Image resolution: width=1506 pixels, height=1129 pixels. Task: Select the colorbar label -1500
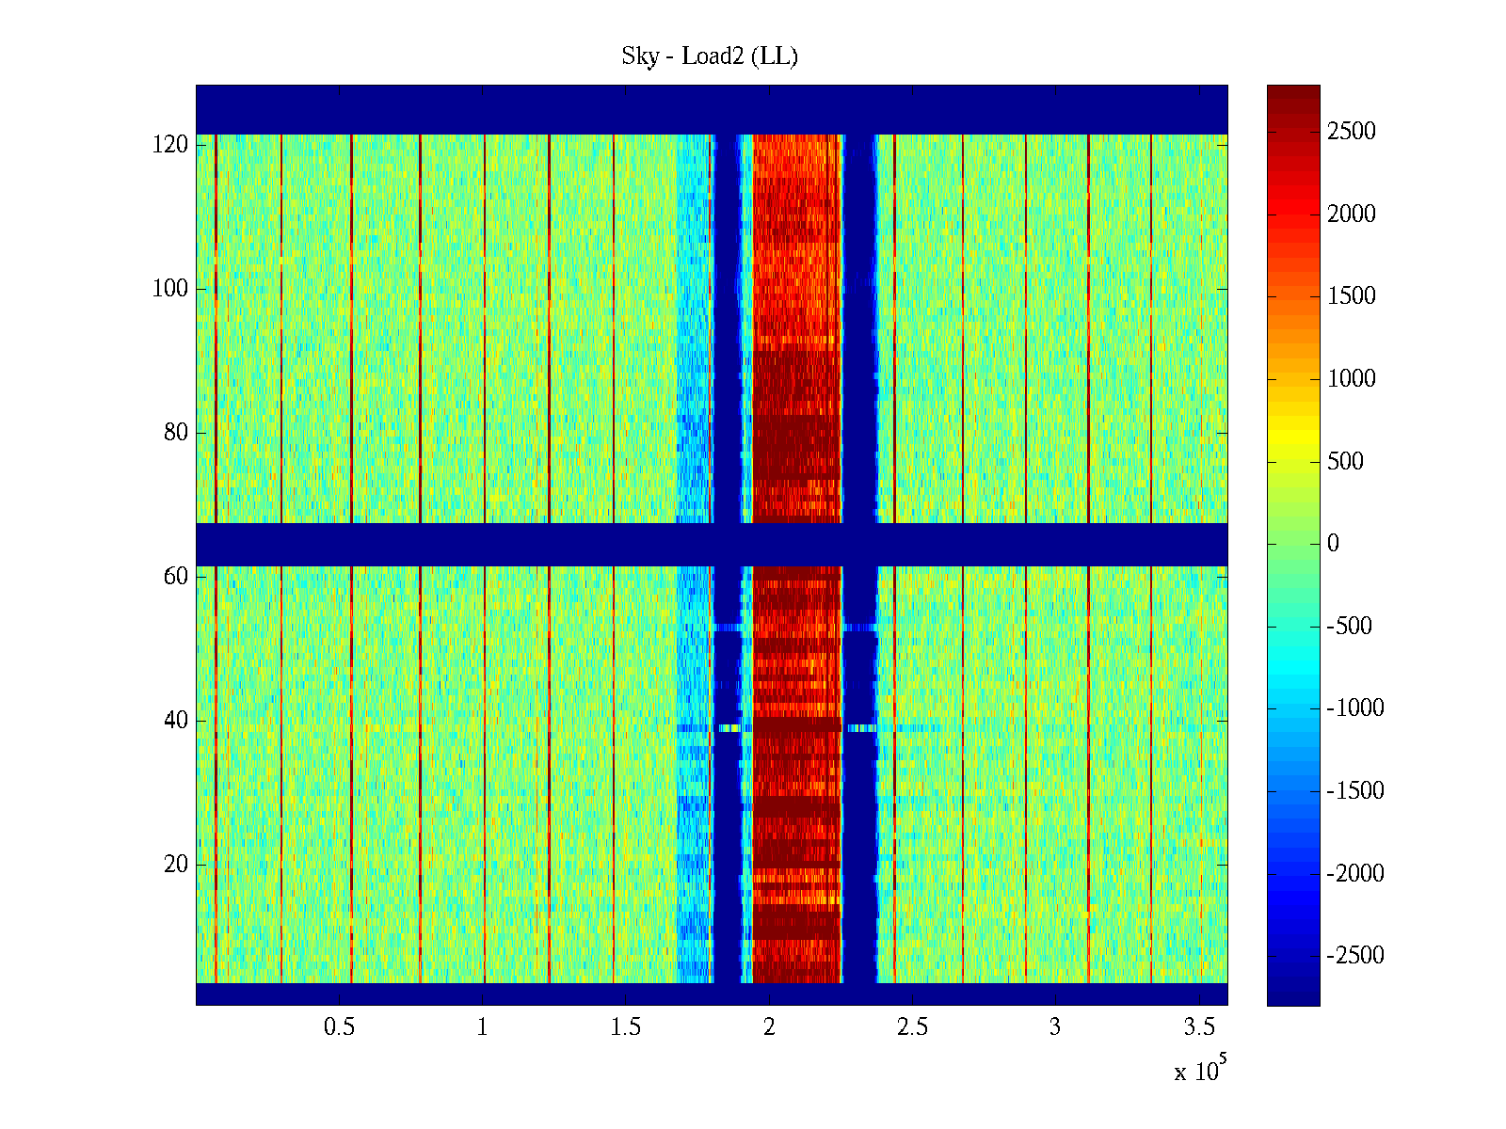click(x=1354, y=791)
